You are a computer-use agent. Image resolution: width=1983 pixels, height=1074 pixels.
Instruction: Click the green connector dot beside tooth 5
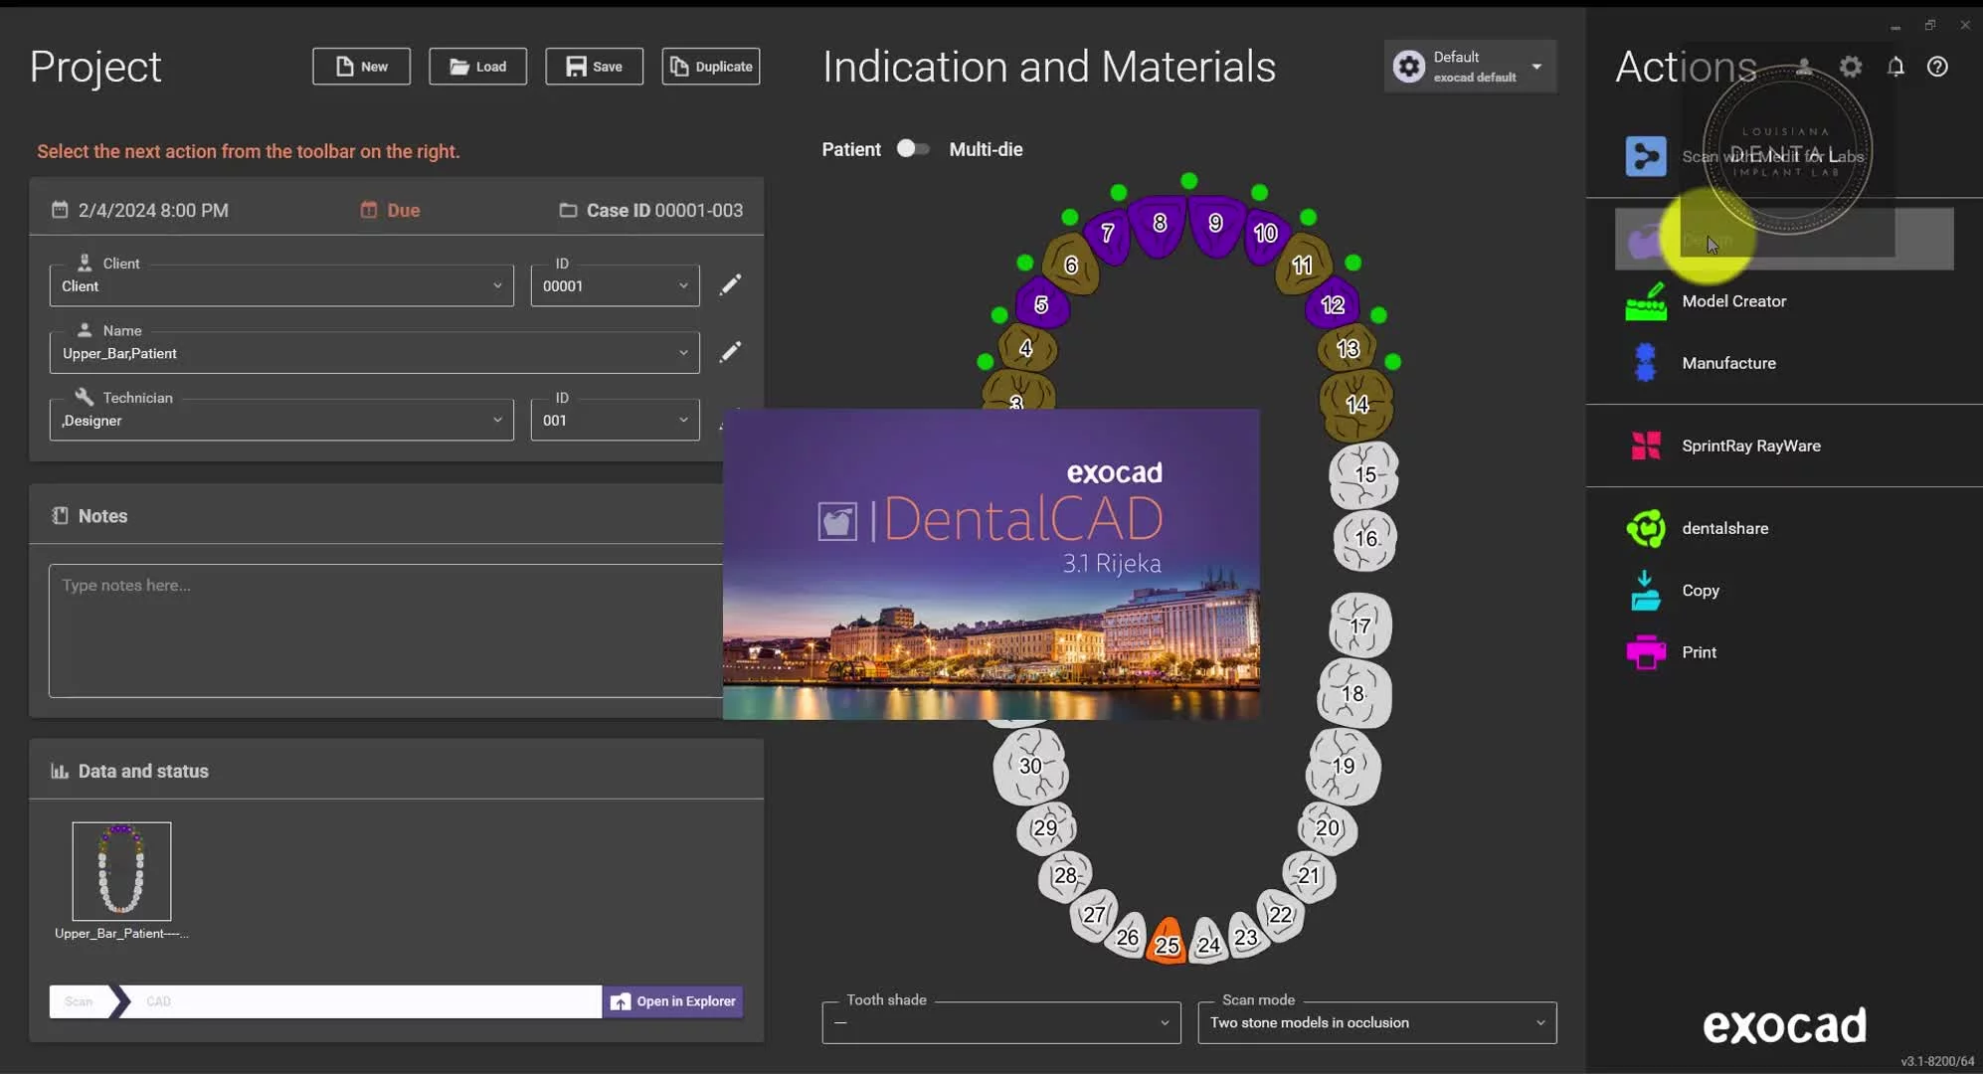point(999,315)
